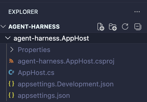Click the braces icon beside appsettings.Development.json
147x102 pixels.
pyautogui.click(x=11, y=84)
